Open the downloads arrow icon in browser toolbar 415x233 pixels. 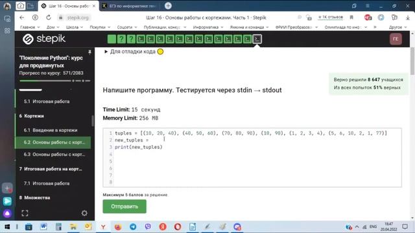coord(408,17)
